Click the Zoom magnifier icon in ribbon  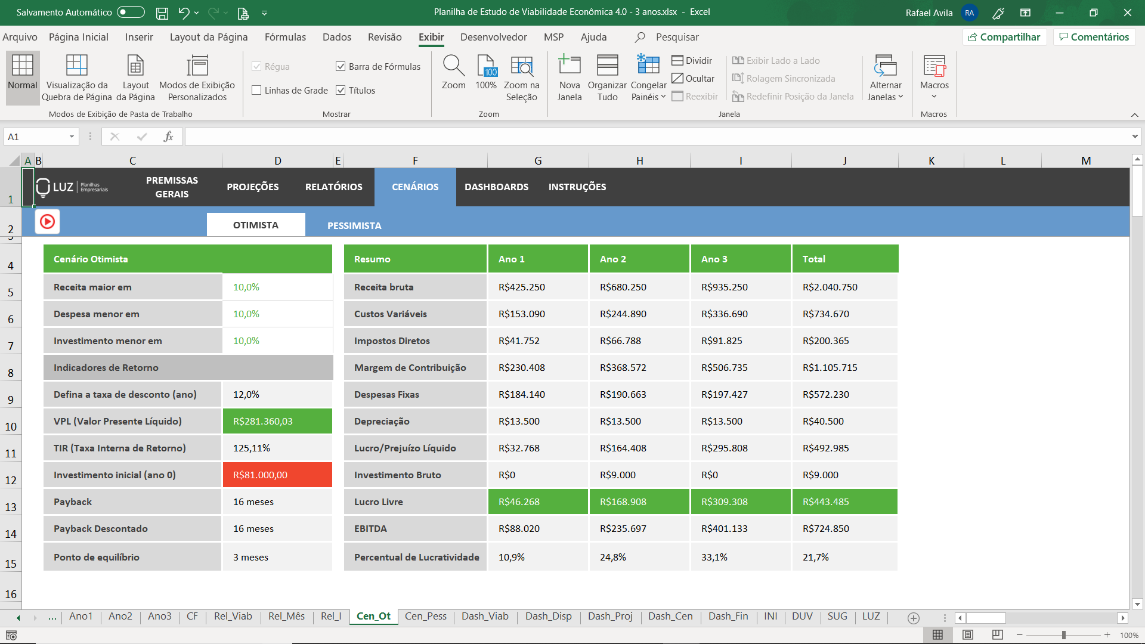point(453,66)
